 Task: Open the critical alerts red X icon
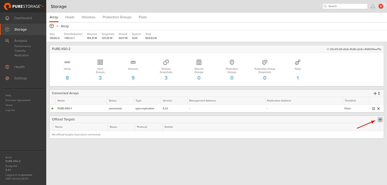(381, 7)
